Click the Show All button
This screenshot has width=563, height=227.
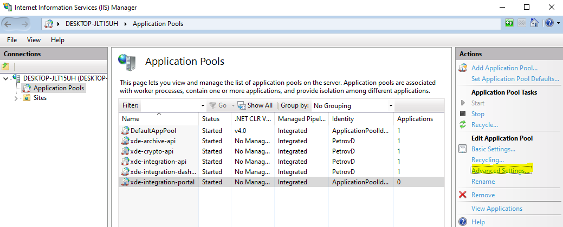tap(255, 105)
